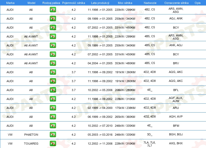The height and width of the screenshot is (148, 206).
Task: Click the body code 3D_
Action: pyautogui.click(x=150, y=134)
